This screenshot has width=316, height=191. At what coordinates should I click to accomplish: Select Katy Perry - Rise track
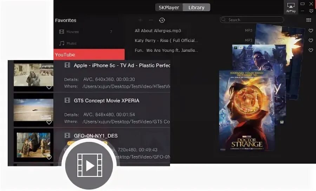click(166, 40)
